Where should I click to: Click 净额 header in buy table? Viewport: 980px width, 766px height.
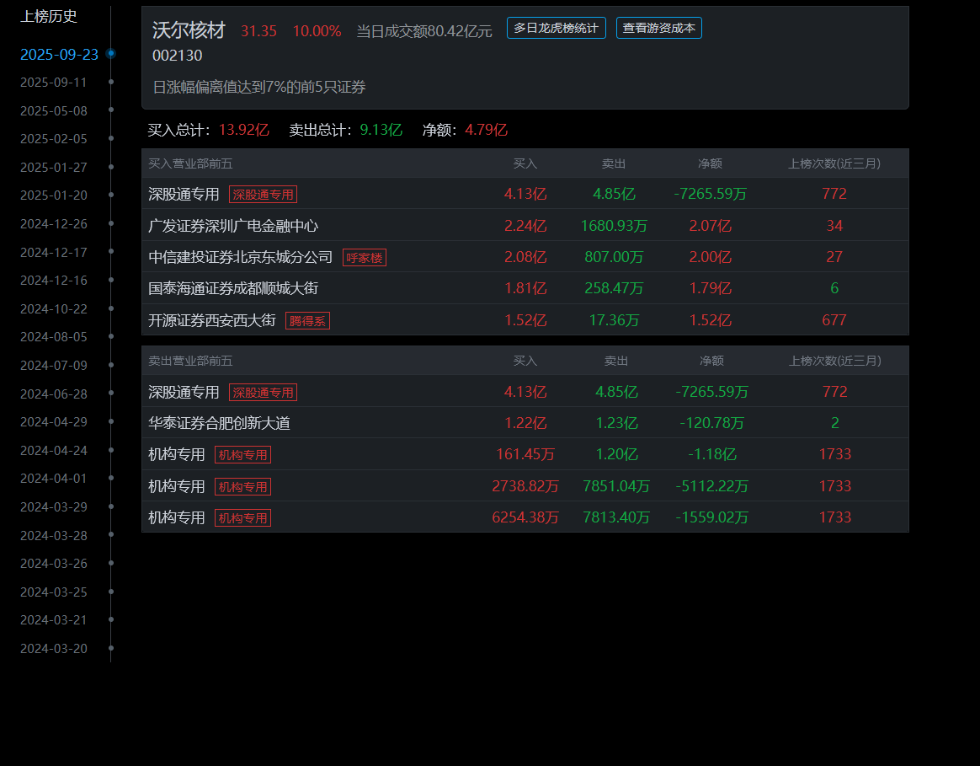pyautogui.click(x=710, y=163)
